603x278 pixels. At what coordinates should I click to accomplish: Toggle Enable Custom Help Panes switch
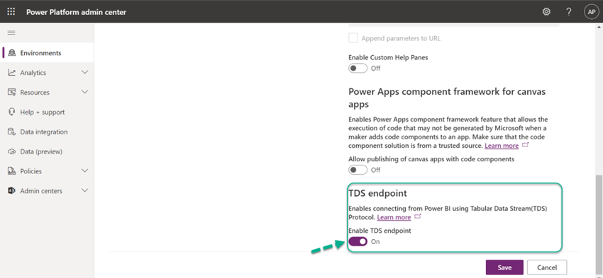click(358, 68)
